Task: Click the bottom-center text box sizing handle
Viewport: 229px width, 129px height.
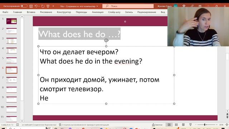Action: [106, 104]
